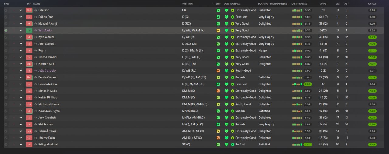Toggle the picked checkmark for Yan Couto
This screenshot has height=154, width=389.
click(6, 30)
